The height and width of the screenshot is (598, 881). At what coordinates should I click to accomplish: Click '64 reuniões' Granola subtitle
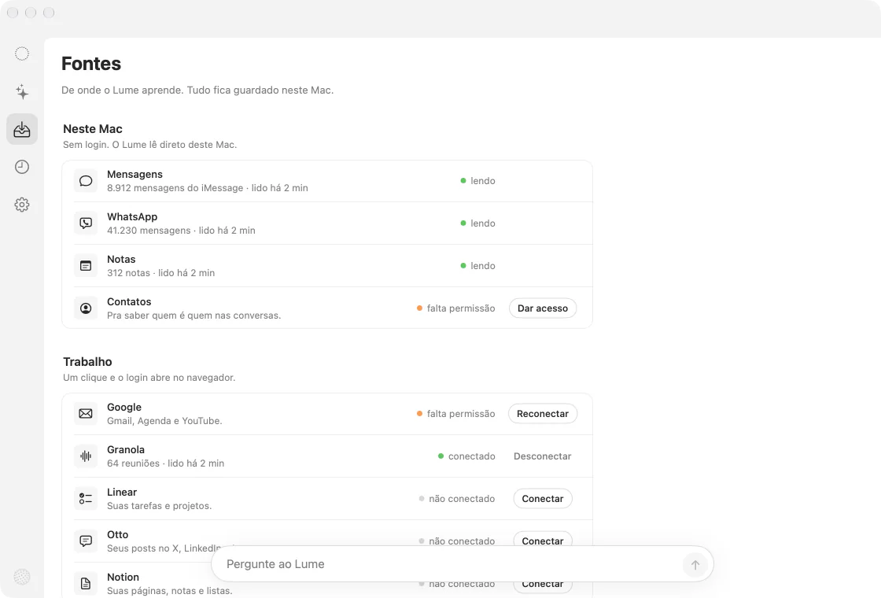(133, 463)
